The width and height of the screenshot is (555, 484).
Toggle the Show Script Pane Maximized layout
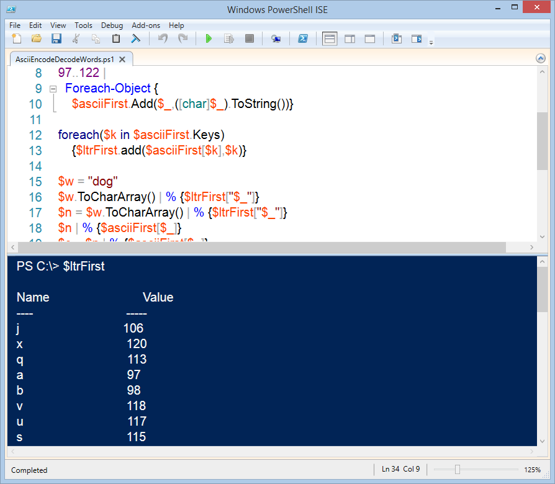369,38
